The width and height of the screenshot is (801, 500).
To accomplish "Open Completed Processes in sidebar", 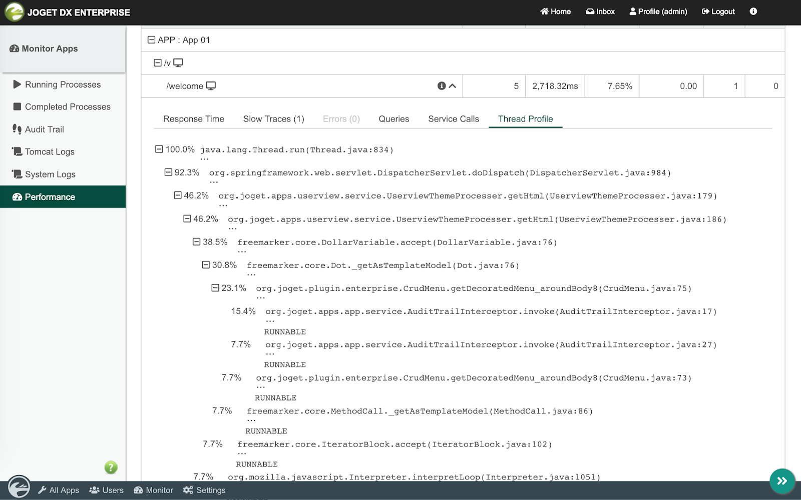I will (63, 107).
